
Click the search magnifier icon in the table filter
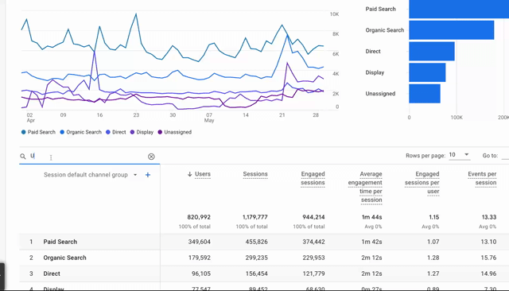click(23, 157)
